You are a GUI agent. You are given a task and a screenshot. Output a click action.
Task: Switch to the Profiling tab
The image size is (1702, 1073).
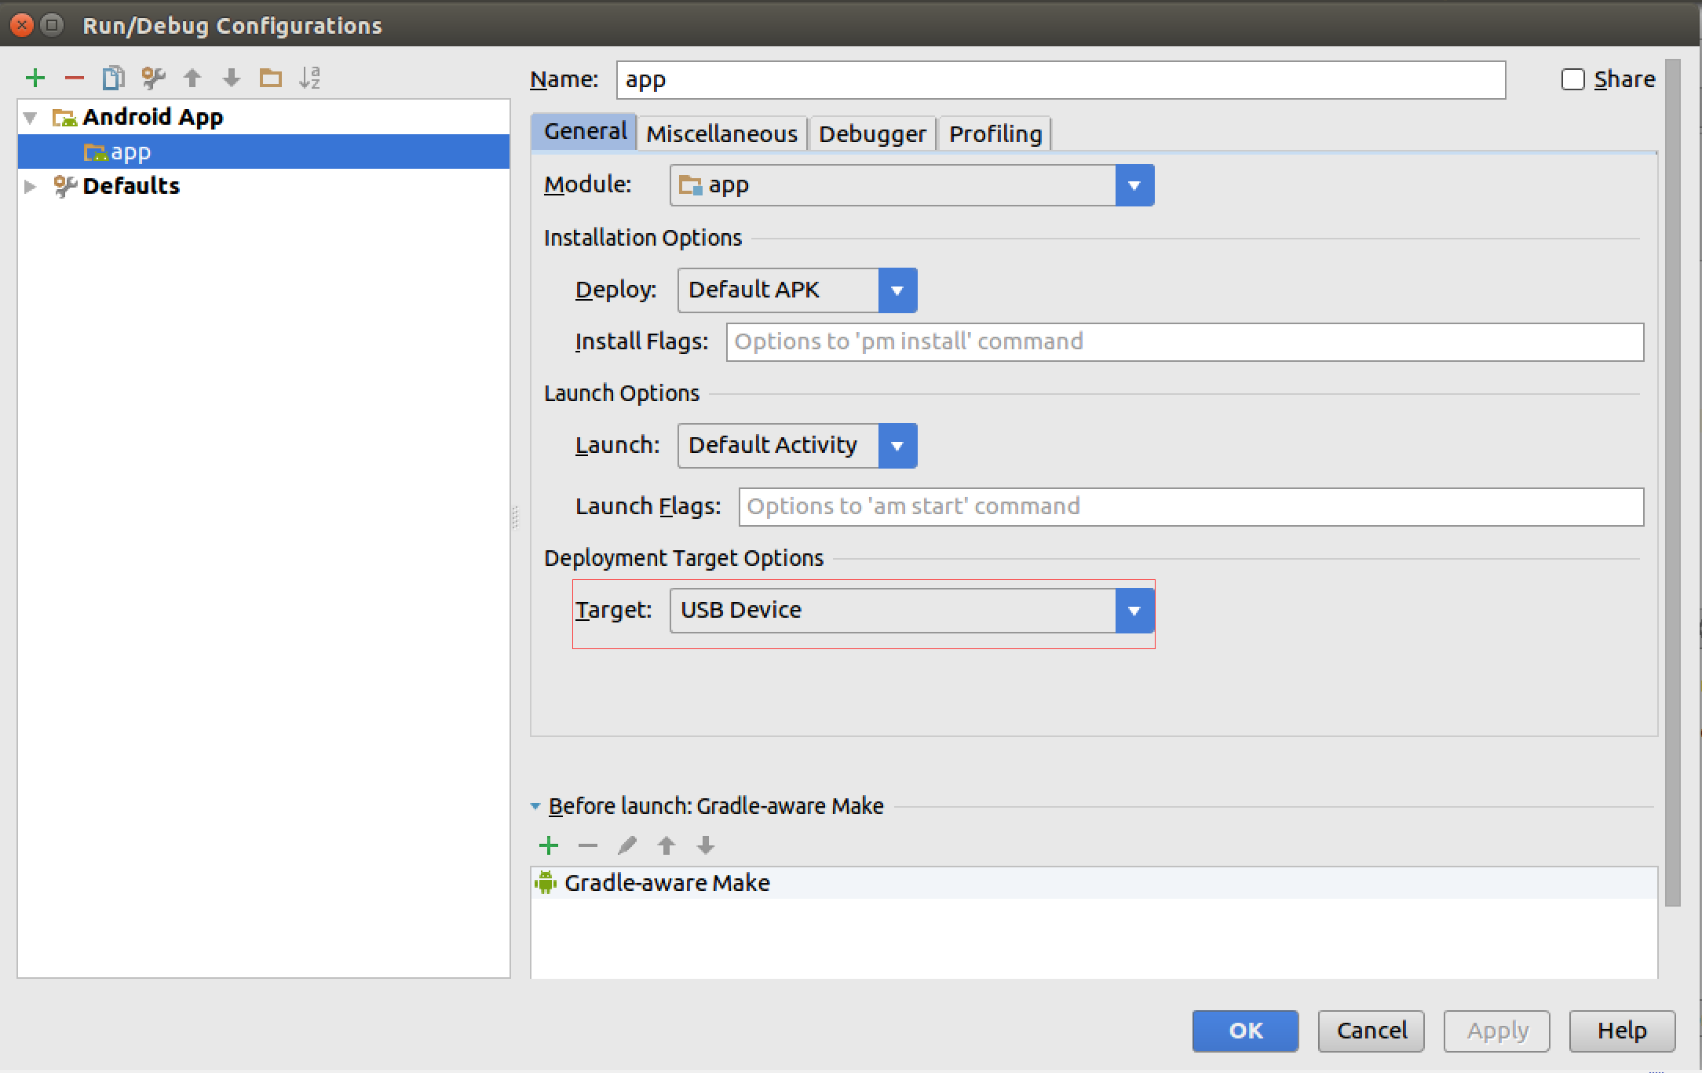point(995,134)
